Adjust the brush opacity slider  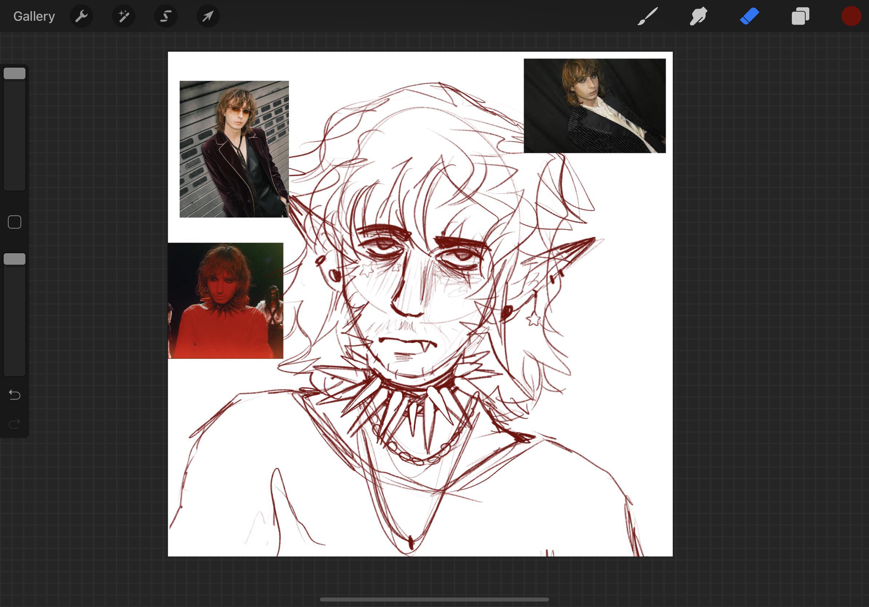coord(15,258)
